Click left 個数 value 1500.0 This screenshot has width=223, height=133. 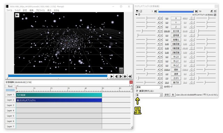click(x=167, y=70)
